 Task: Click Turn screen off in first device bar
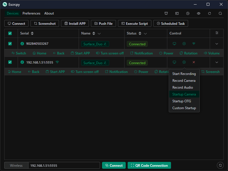pyautogui.click(x=110, y=53)
